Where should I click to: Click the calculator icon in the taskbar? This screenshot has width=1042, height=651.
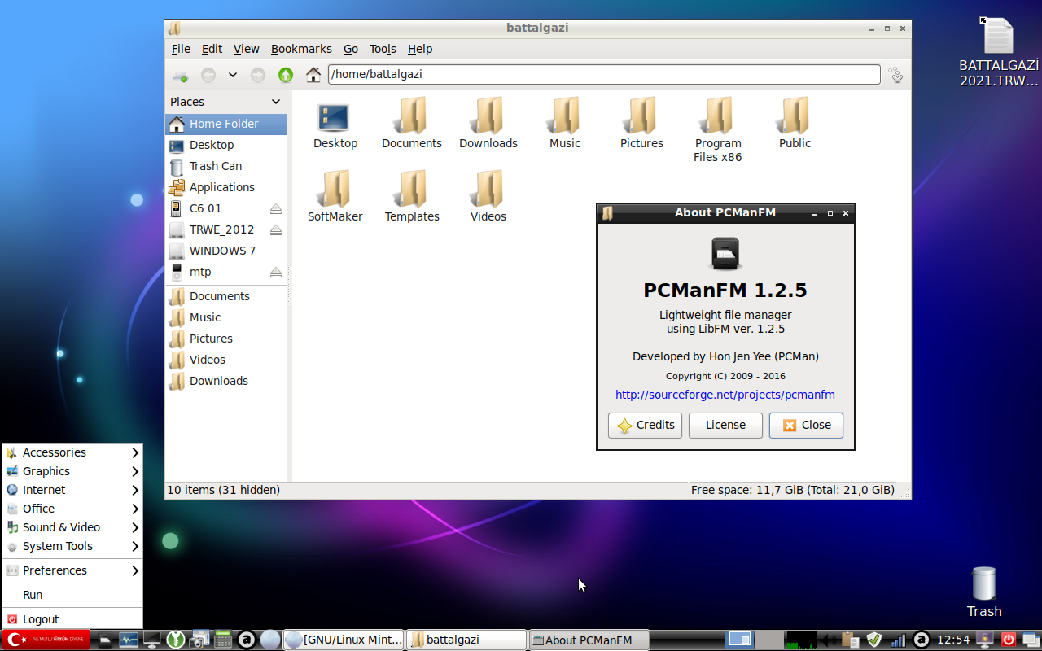click(223, 640)
